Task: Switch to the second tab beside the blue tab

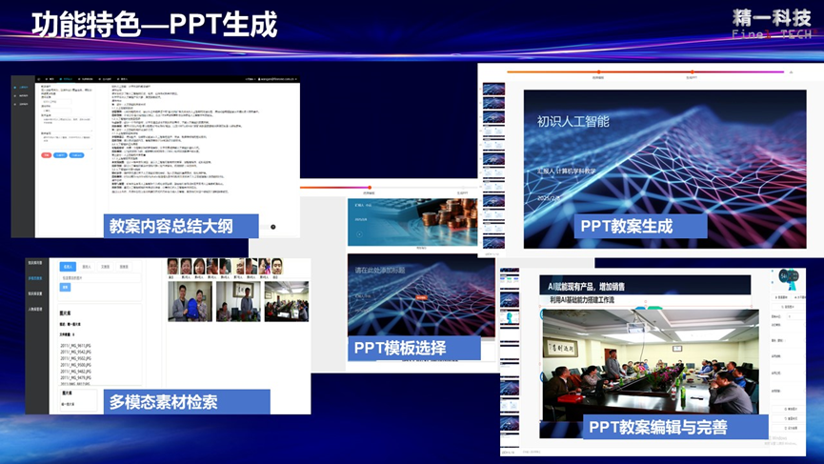Action: tap(87, 267)
